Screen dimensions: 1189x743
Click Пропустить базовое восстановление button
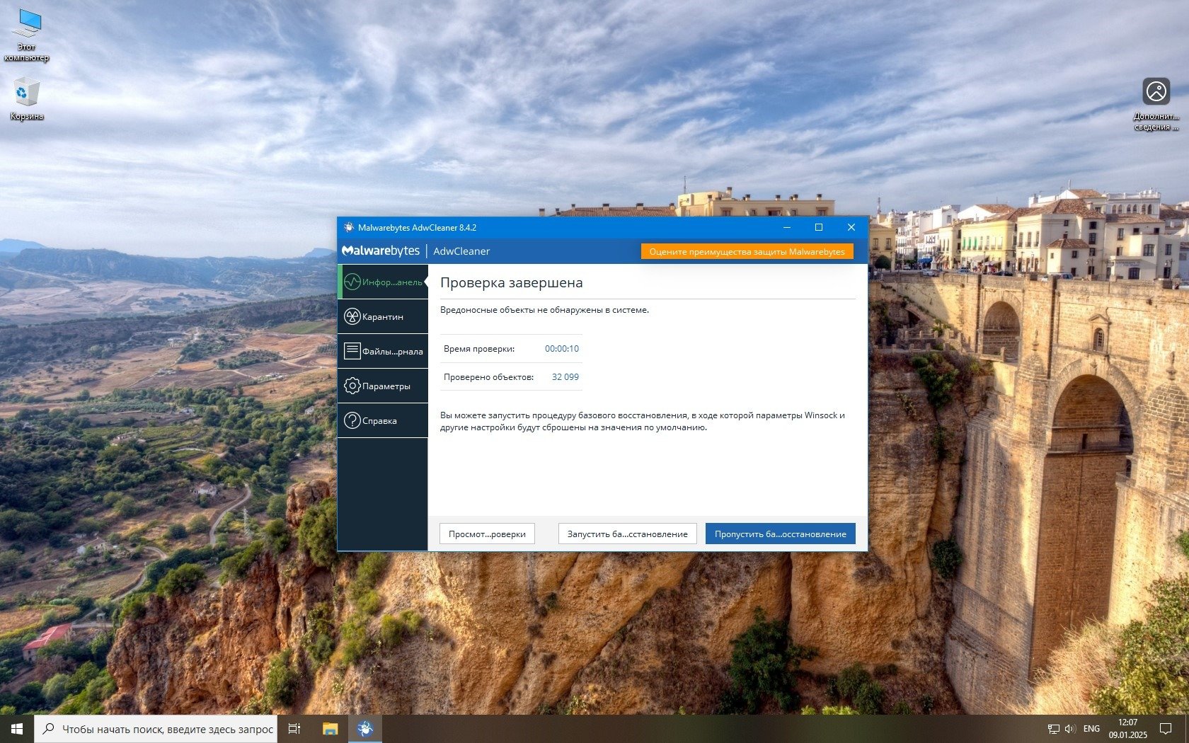780,534
